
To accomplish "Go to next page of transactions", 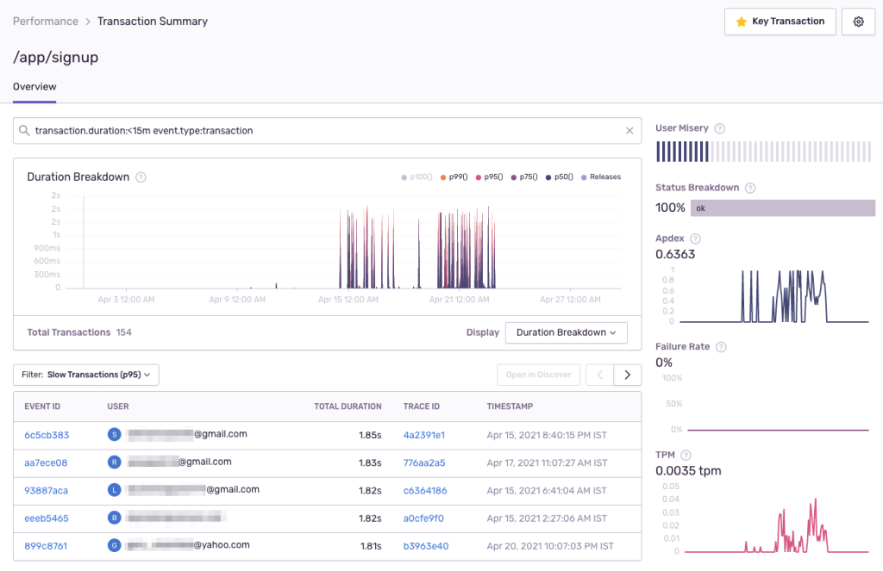I will coord(627,375).
